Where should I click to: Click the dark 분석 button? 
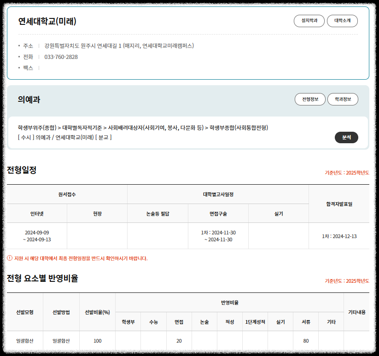click(x=346, y=137)
